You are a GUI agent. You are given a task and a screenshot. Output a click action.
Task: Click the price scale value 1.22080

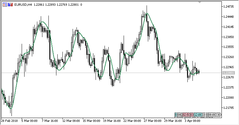(x=228, y=97)
